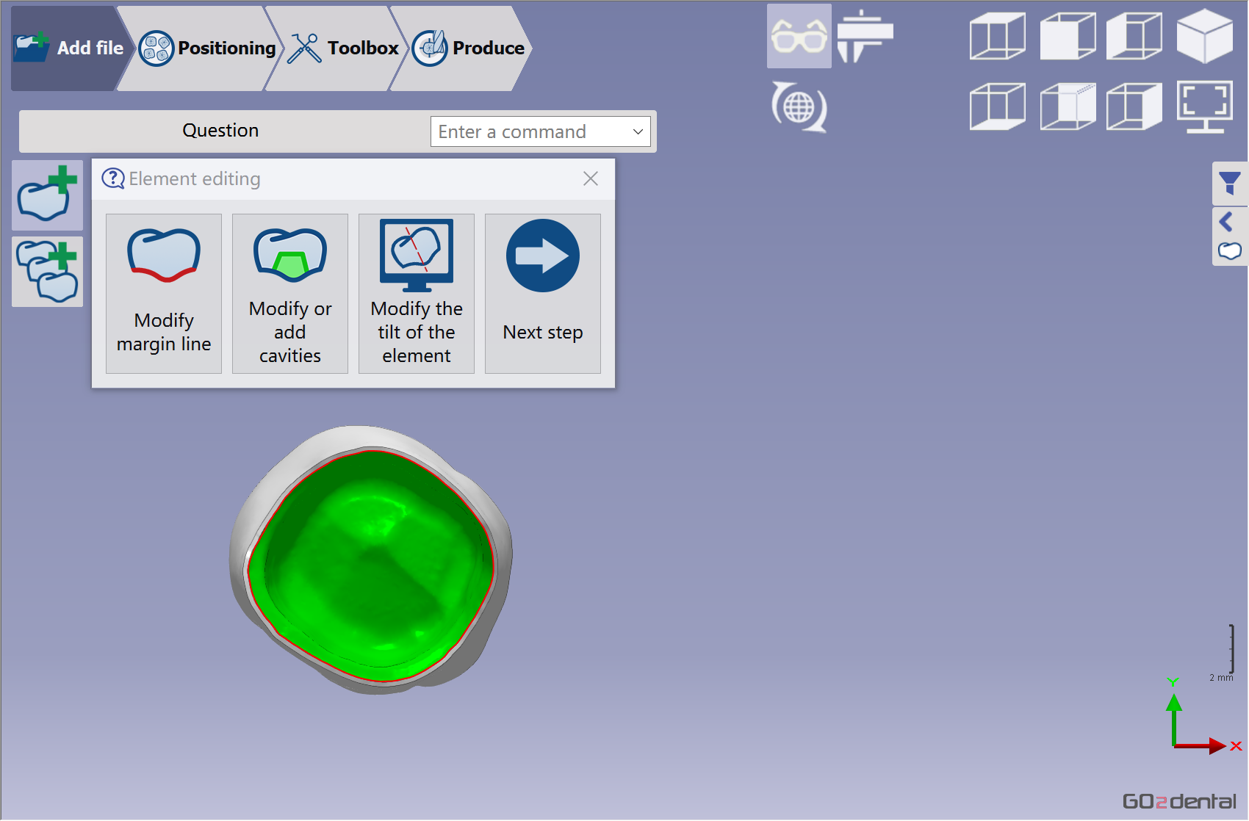
Task: Click the fit-to-screen monitor icon
Action: 1205,107
